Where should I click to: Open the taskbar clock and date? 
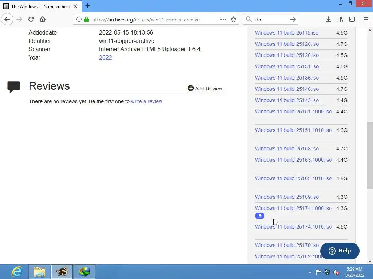[354, 272]
